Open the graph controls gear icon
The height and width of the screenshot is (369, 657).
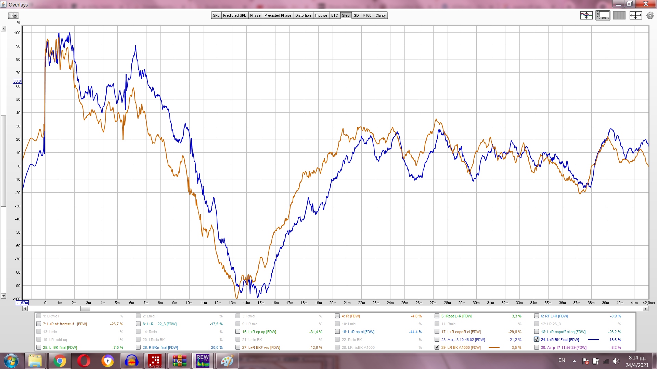[650, 15]
